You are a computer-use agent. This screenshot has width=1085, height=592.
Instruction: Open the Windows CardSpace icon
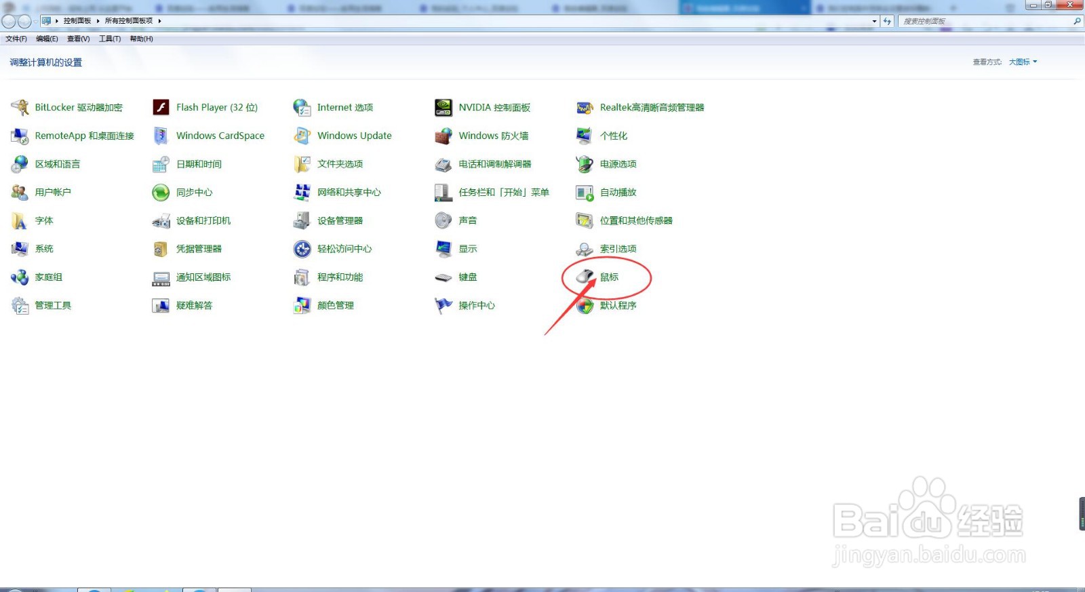click(x=161, y=136)
